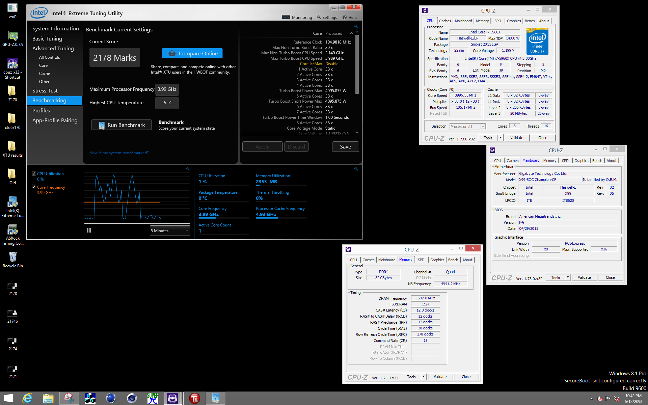Expand Tools dropdown arrow in CPU window

(x=500, y=138)
